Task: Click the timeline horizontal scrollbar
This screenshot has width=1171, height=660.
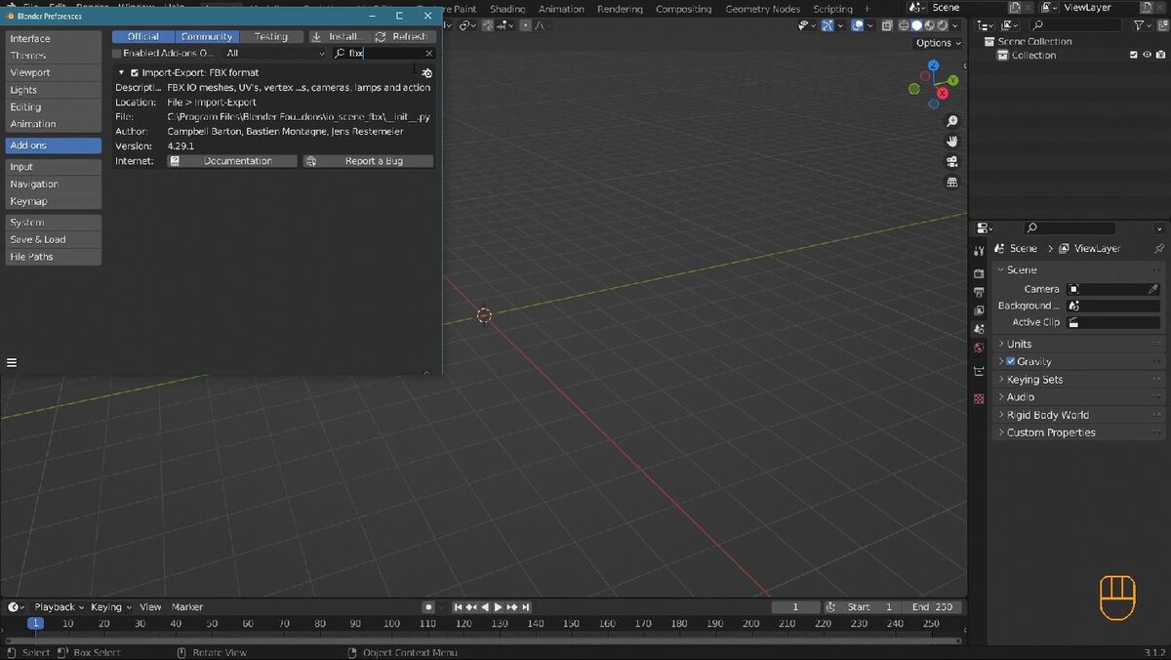Action: (x=483, y=641)
